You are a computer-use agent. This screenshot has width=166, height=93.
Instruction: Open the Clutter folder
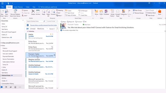pyautogui.click(x=4, y=81)
